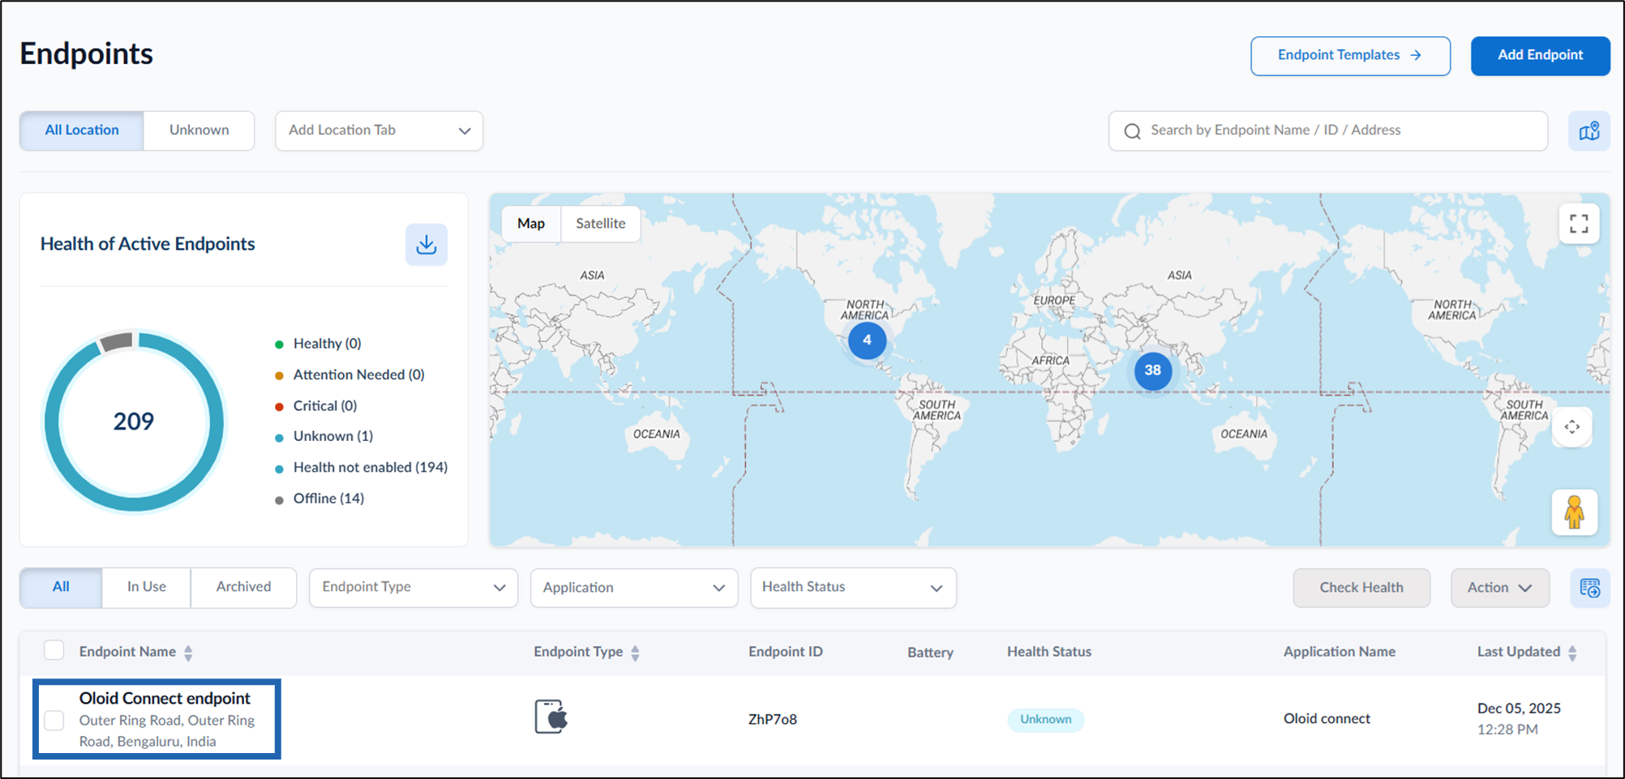Click the endpoint ID ZhP7o8
Image resolution: width=1625 pixels, height=779 pixels.
[x=773, y=719]
